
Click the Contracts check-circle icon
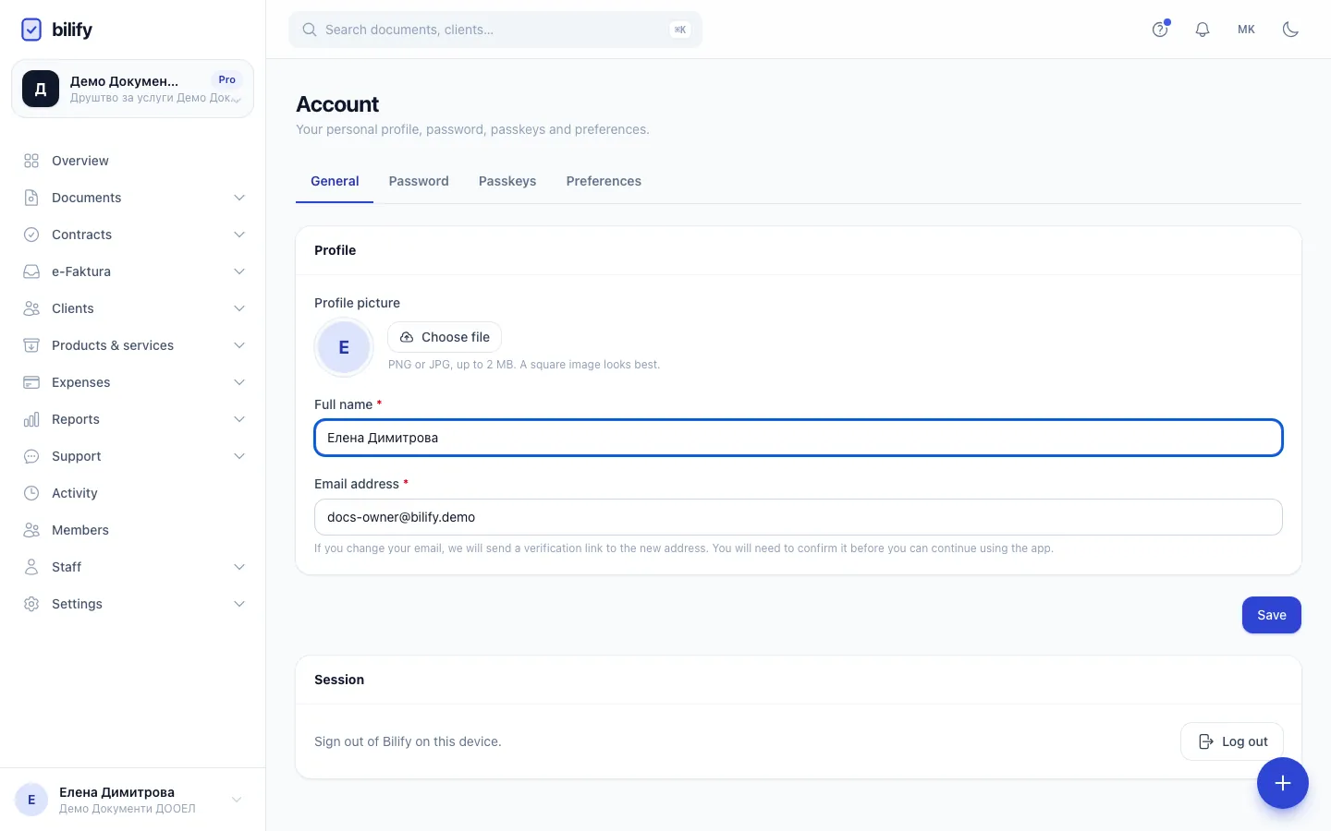[x=31, y=235]
